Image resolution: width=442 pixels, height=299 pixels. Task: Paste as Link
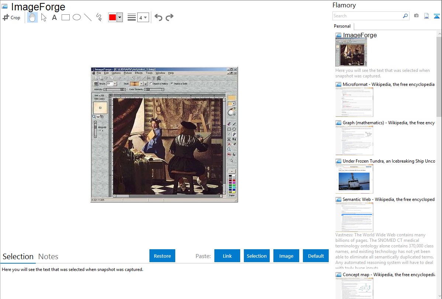pos(227,256)
